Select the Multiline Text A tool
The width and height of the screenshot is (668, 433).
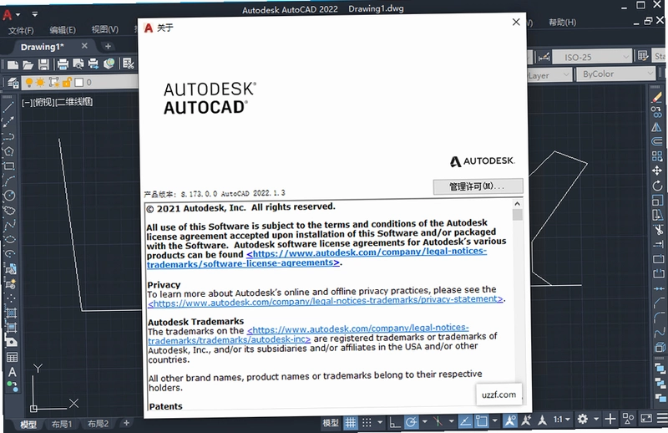[12, 372]
